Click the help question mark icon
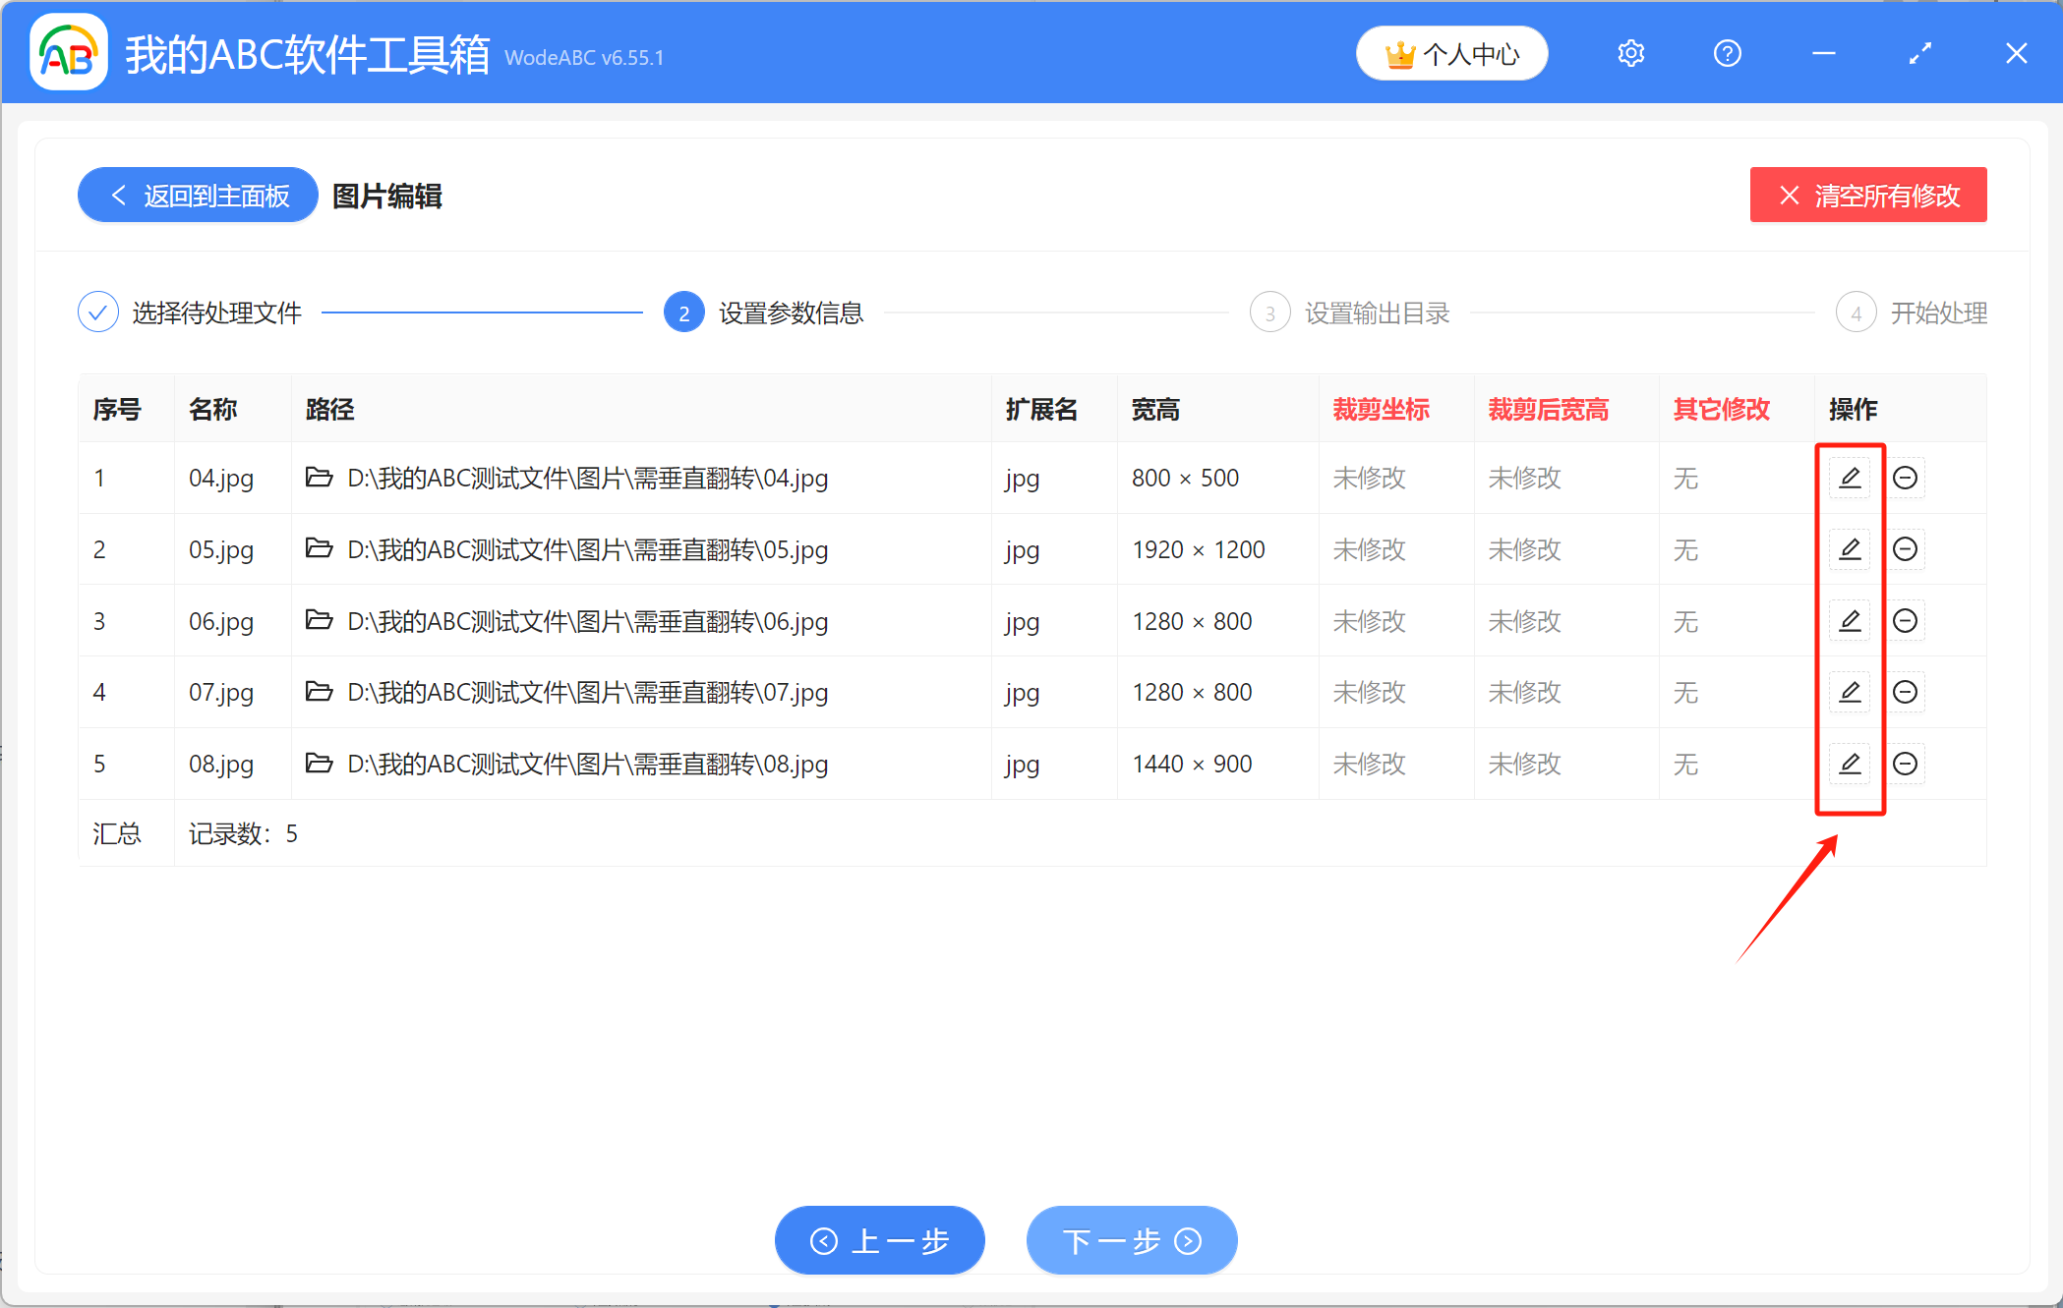The height and width of the screenshot is (1308, 2063). (x=1727, y=54)
